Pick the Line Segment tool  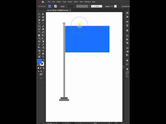click(43, 23)
